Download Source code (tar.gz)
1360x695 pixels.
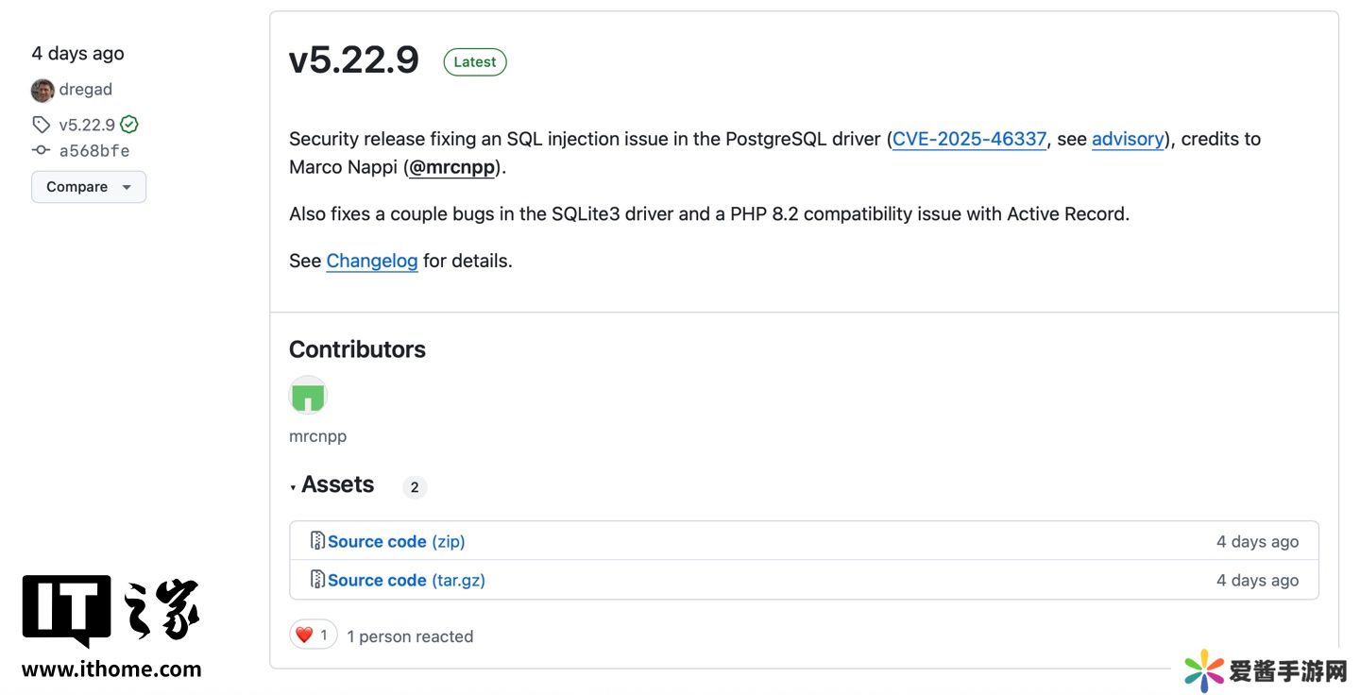pyautogui.click(x=406, y=580)
